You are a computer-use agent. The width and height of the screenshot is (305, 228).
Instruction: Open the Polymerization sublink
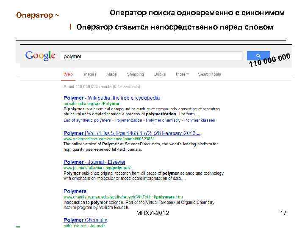click(128, 120)
